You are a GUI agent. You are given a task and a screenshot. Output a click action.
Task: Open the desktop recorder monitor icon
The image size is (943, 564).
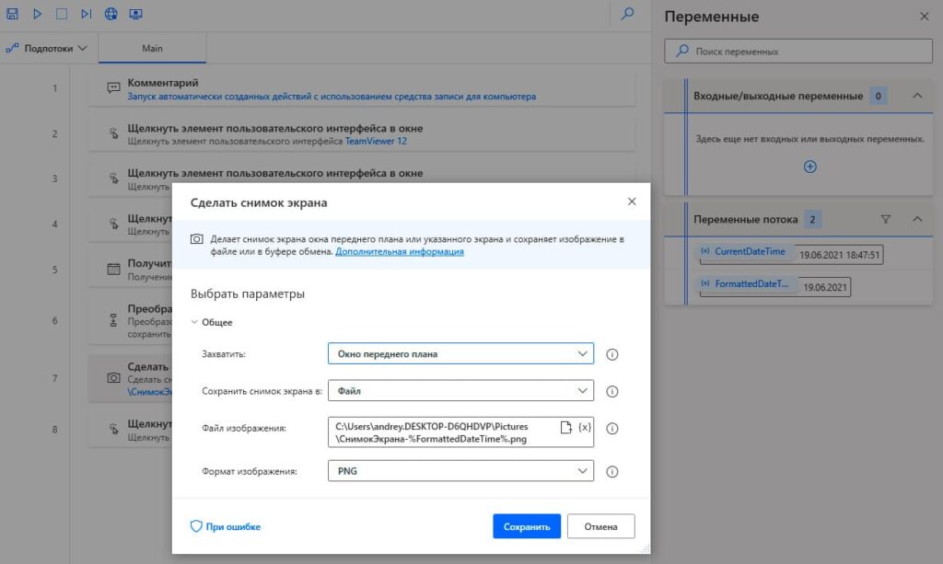(x=136, y=14)
